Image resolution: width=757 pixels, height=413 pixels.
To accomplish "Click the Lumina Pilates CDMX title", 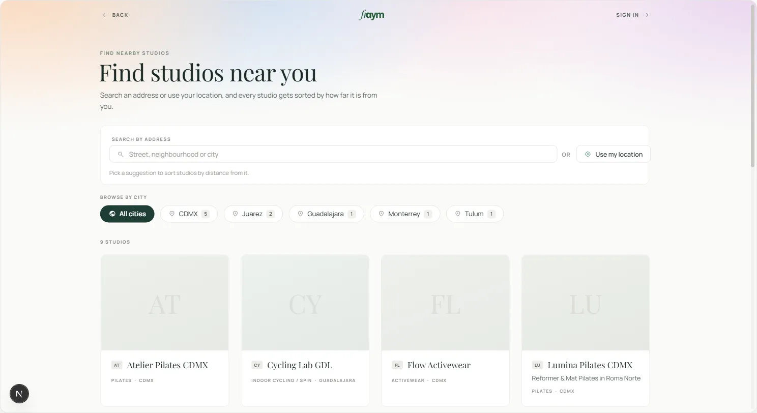I will pos(590,365).
